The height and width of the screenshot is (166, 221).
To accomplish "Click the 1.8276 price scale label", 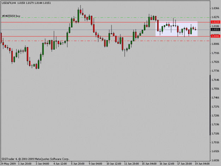I will [215, 17].
